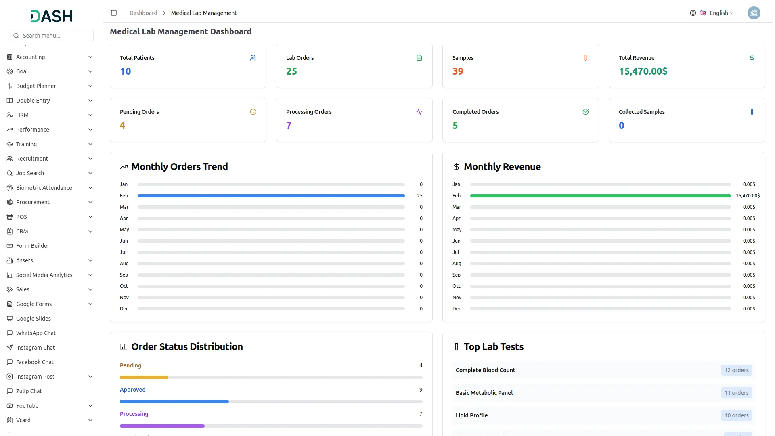Go to Dashboard breadcrumb link
The width and height of the screenshot is (775, 436).
[143, 13]
